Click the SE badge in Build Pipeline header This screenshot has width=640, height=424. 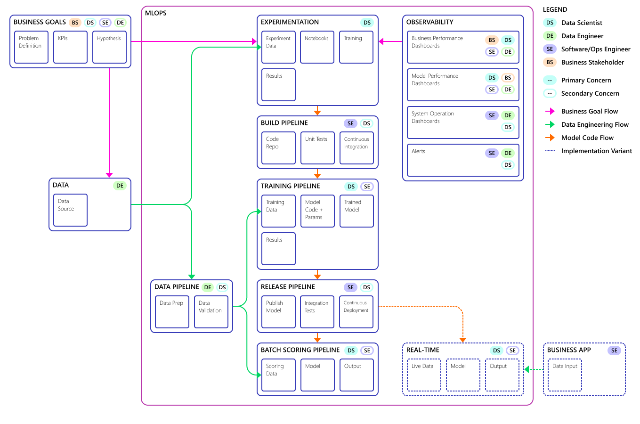[x=350, y=123]
